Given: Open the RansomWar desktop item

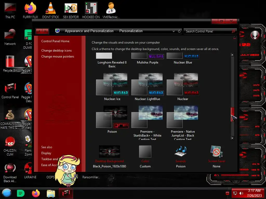Looking at the screenshot, I should point(91,177).
